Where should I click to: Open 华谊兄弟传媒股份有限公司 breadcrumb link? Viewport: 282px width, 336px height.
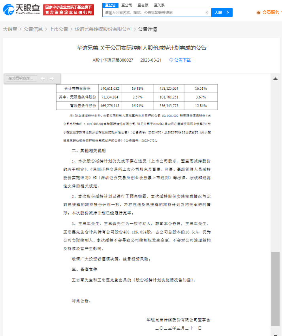(x=103, y=29)
